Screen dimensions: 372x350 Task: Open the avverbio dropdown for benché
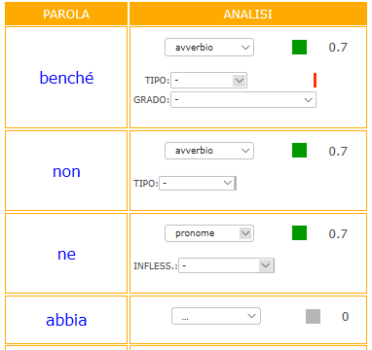pyautogui.click(x=209, y=48)
